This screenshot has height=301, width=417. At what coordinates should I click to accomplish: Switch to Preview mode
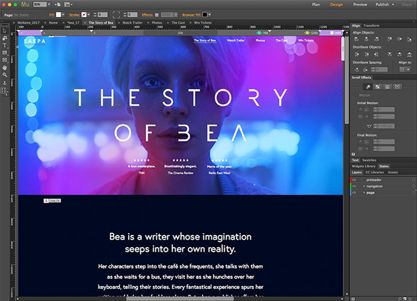point(360,4)
